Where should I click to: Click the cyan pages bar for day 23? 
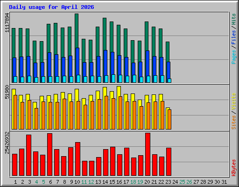[169, 80]
